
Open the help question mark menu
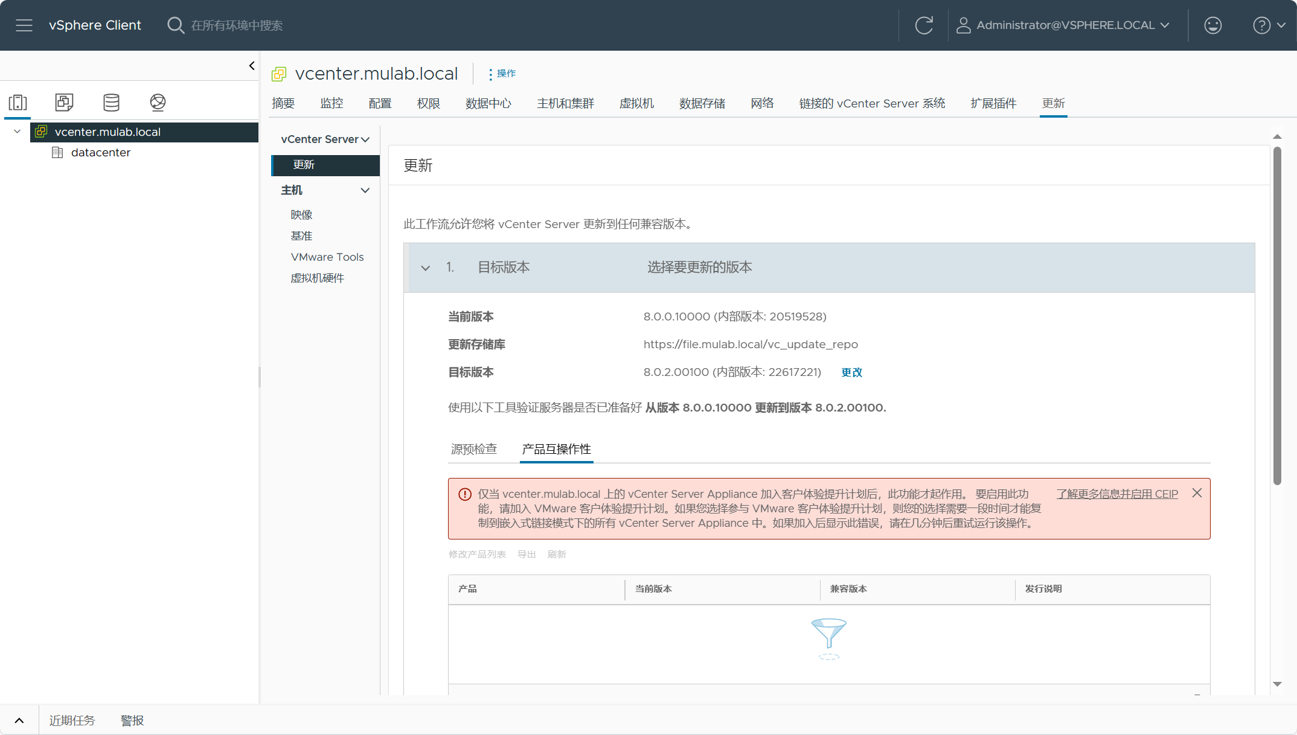pyautogui.click(x=1269, y=25)
